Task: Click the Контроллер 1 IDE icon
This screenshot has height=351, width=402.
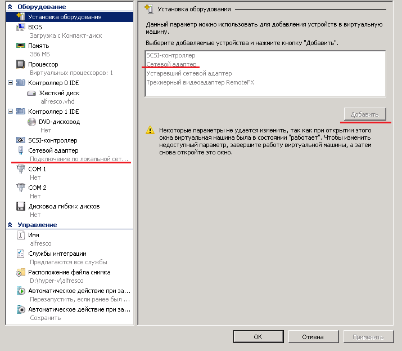Action: pyautogui.click(x=20, y=112)
